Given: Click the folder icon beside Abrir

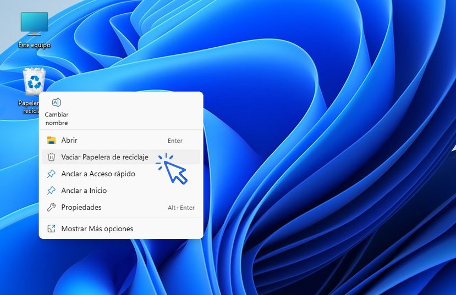Looking at the screenshot, I should (51, 141).
